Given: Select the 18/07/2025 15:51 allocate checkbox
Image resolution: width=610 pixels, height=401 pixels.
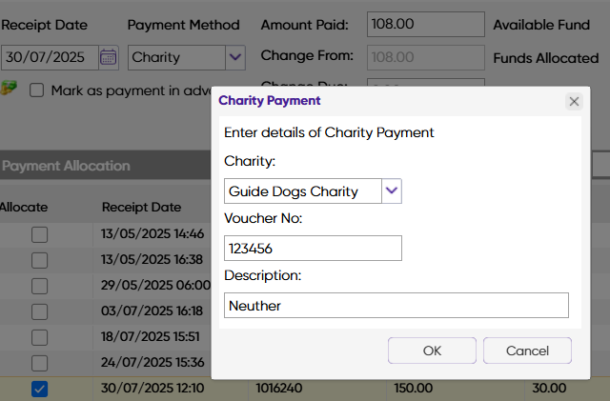Looking at the screenshot, I should point(39,337).
